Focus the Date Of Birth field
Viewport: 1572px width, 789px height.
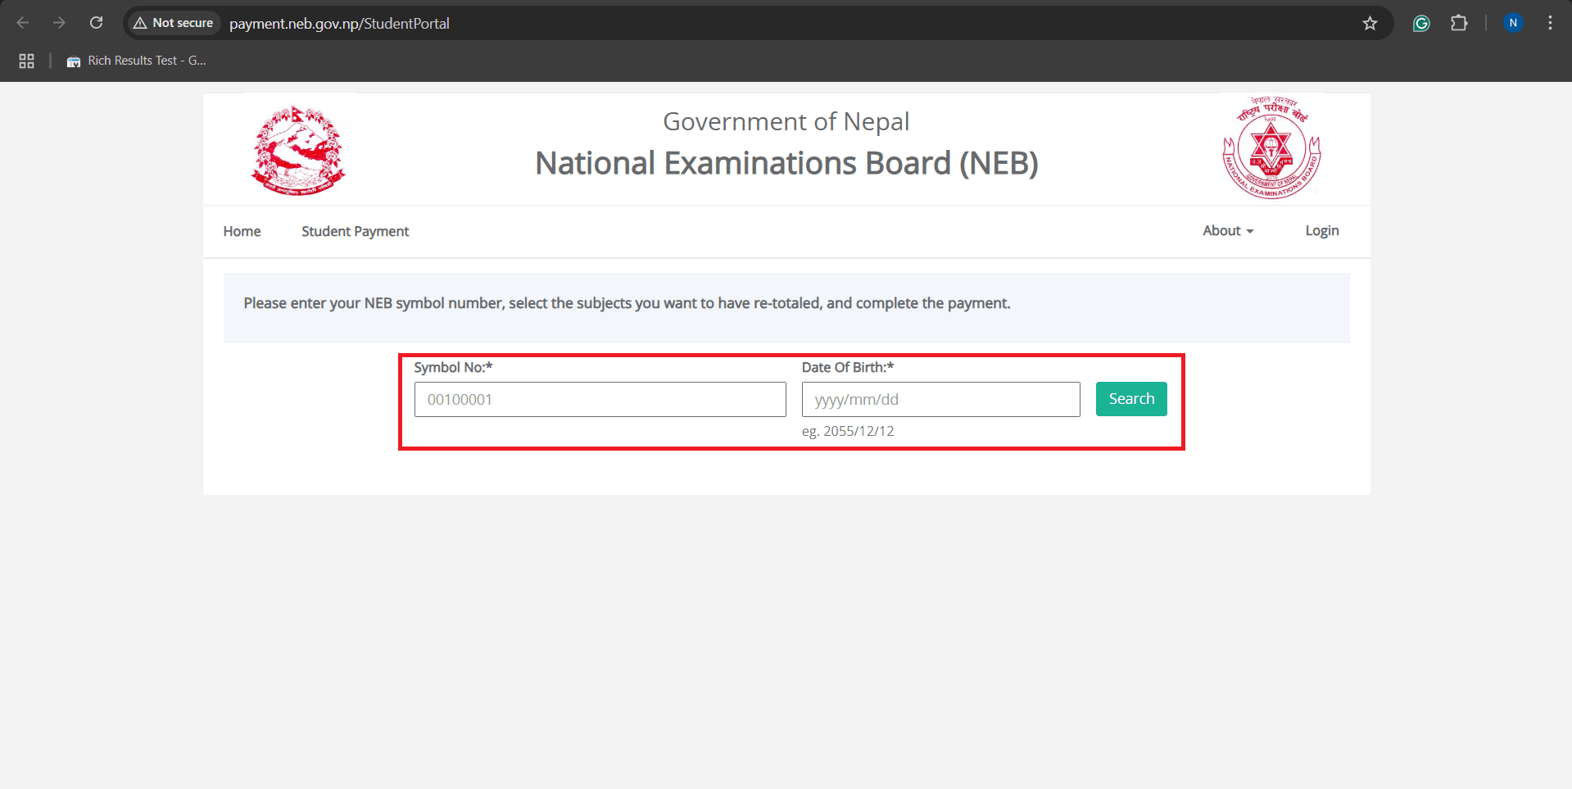coord(940,400)
